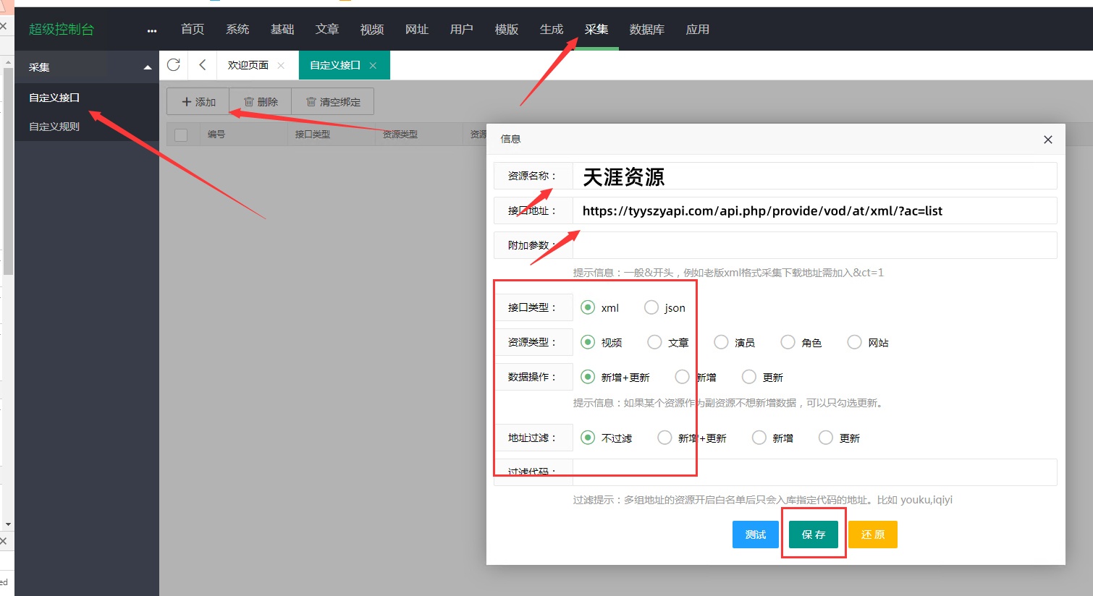Image resolution: width=1093 pixels, height=596 pixels.
Task: Select the json interface type radio
Action: coord(651,307)
